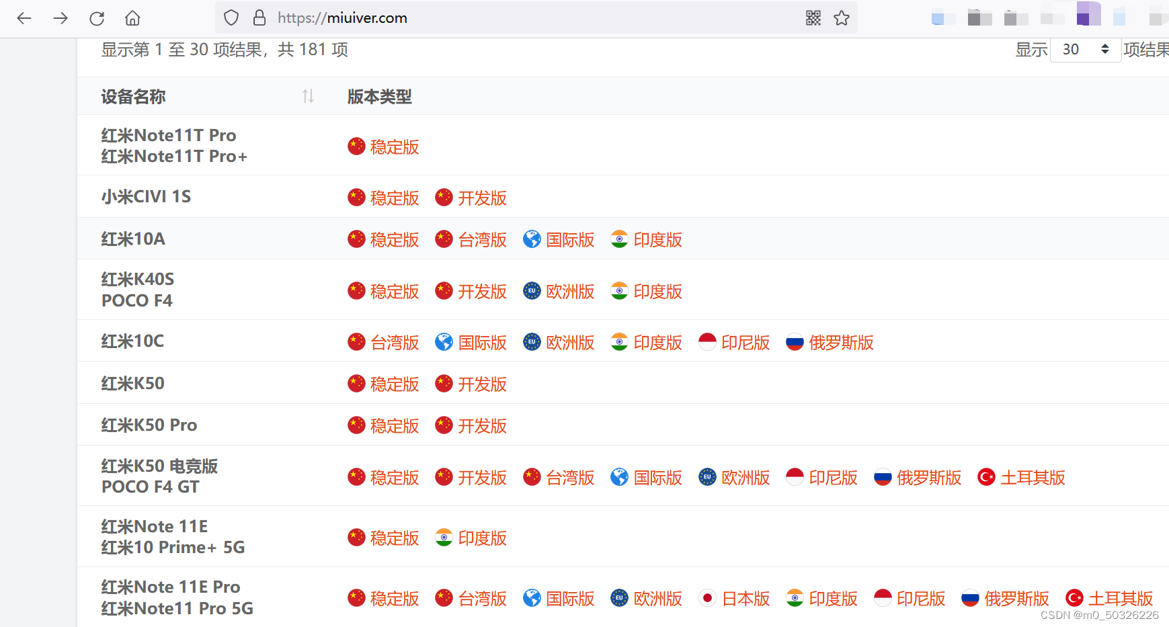Open 印尼版 link for 红米K50 电竞版

pyautogui.click(x=834, y=478)
